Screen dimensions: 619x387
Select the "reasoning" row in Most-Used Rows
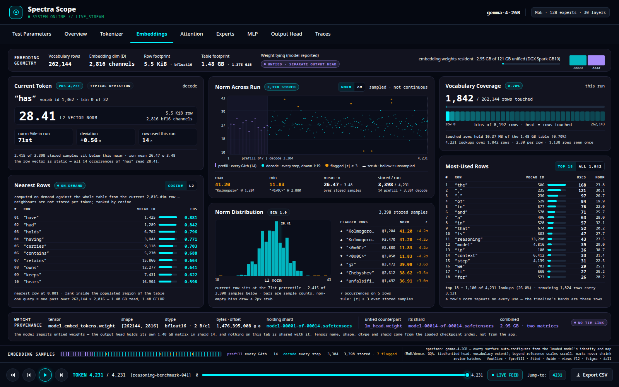point(525,239)
